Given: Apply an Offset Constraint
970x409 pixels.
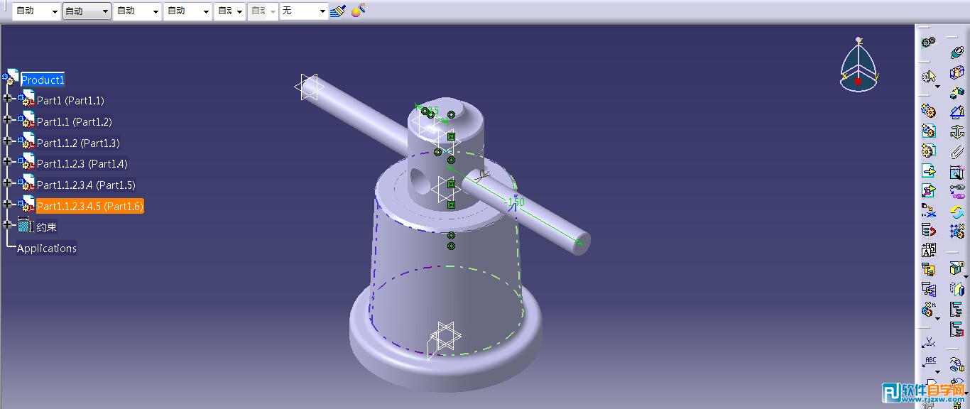Looking at the screenshot, I should click(957, 92).
